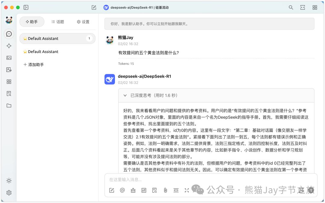The width and height of the screenshot is (325, 203).
Task: Open the translate icon in sidebar
Action: coord(9,70)
